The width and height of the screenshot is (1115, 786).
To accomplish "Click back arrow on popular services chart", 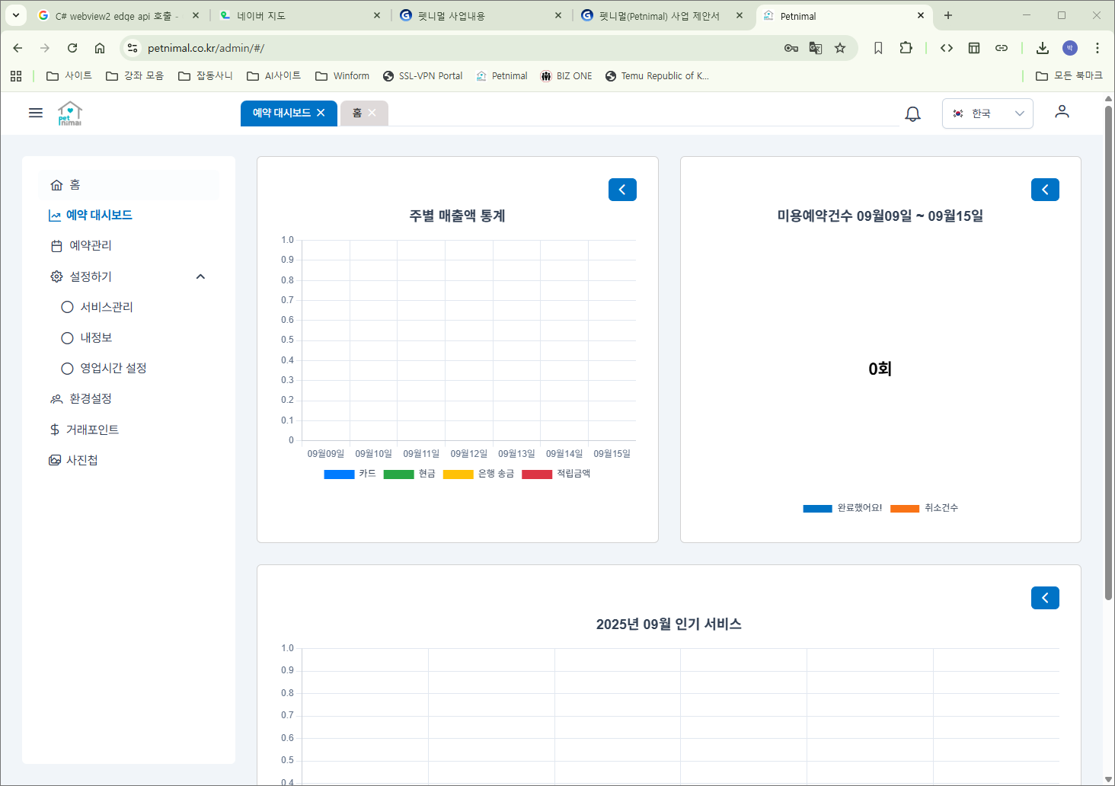I will (1045, 598).
